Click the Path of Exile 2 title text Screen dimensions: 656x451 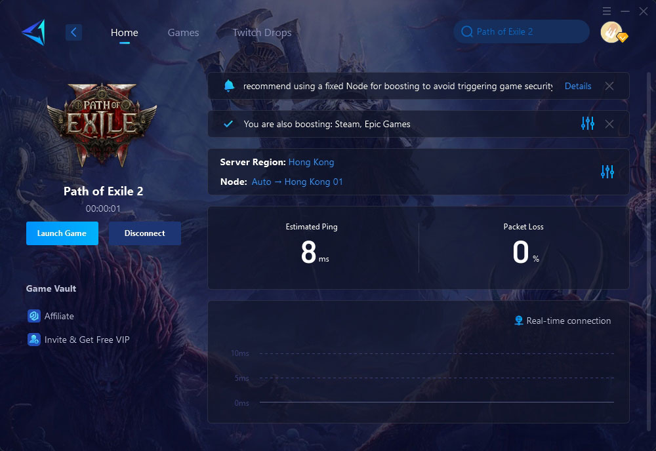coord(104,191)
